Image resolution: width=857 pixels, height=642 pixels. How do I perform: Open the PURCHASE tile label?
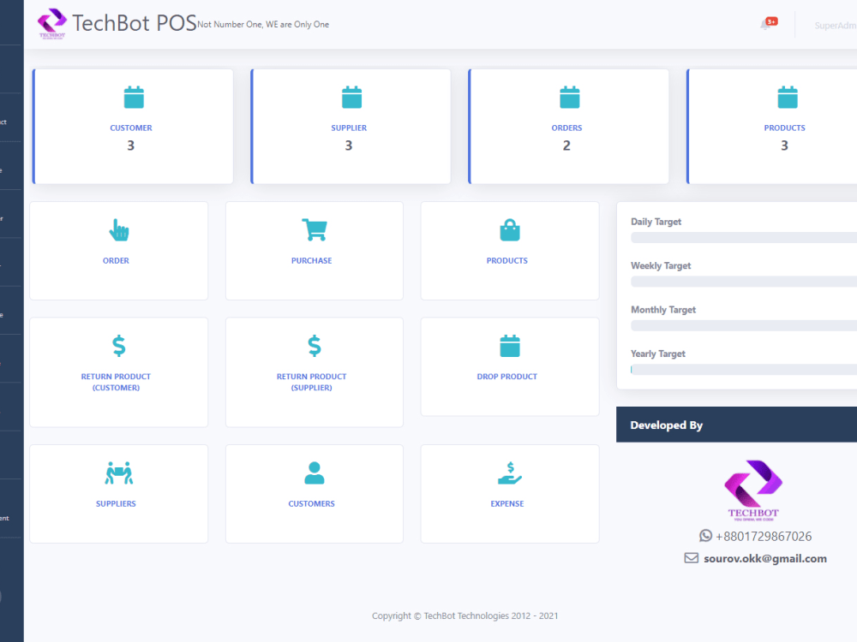pos(312,261)
